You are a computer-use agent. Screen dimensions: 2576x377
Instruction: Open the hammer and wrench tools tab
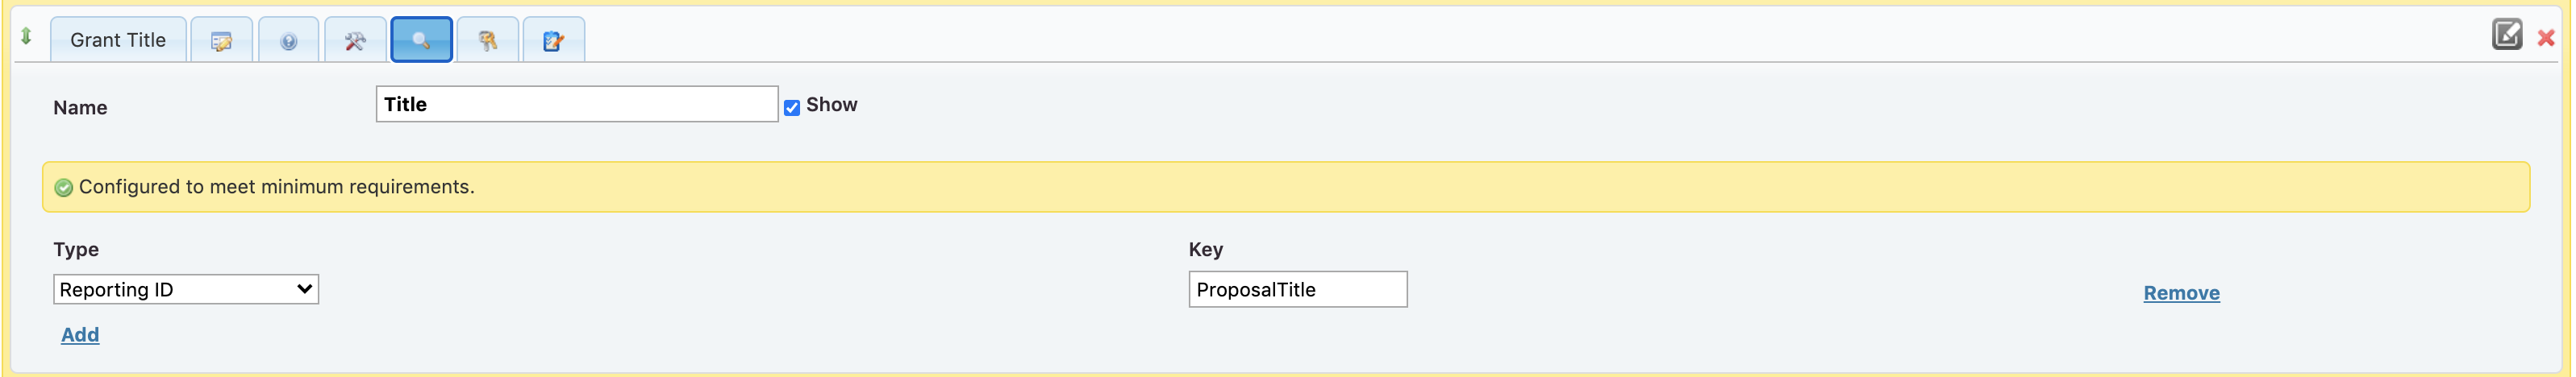click(x=355, y=41)
